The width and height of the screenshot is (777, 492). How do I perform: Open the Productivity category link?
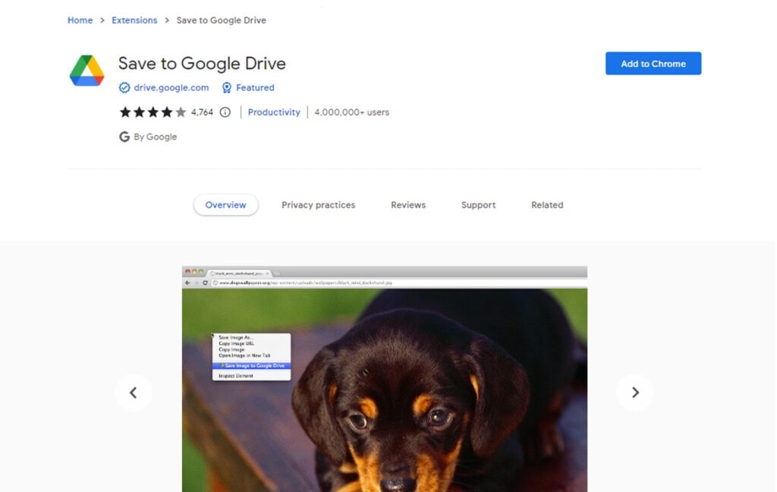pos(274,112)
